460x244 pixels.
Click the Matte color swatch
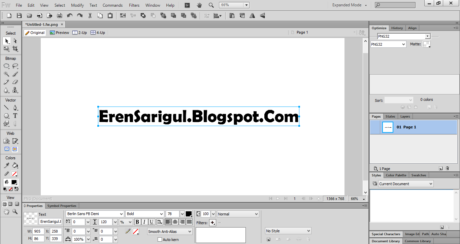tap(426, 44)
